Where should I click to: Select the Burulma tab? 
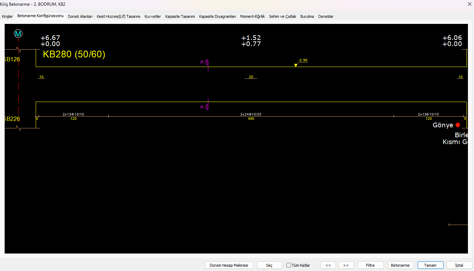pos(307,16)
